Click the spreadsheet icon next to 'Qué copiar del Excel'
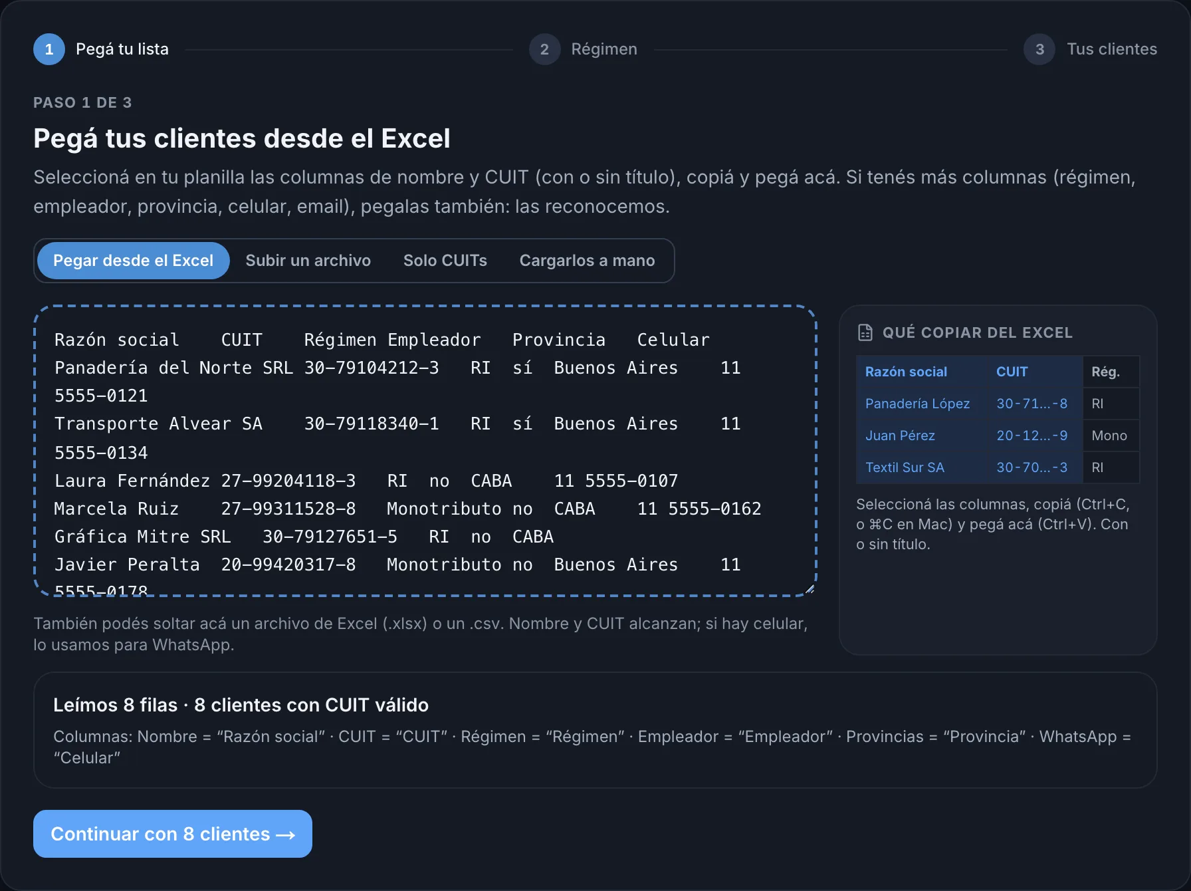This screenshot has height=891, width=1191. pos(865,332)
